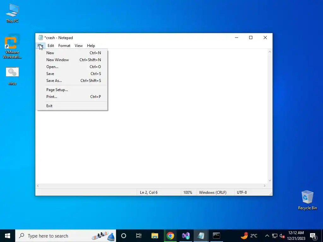Image resolution: width=323 pixels, height=242 pixels.
Task: Choose New Window from the File menu
Action: 72,60
